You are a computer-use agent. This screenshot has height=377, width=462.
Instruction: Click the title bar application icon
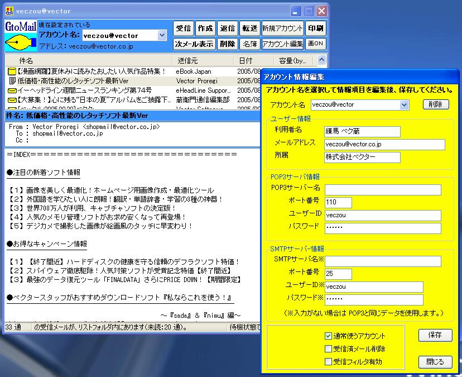(x=9, y=11)
